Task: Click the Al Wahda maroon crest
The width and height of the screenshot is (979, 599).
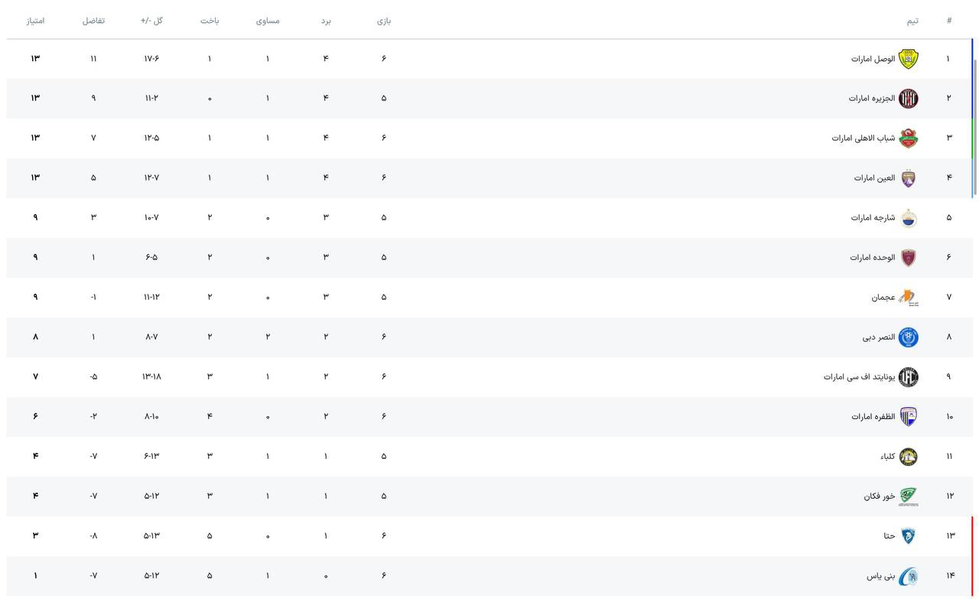Action: (x=908, y=258)
